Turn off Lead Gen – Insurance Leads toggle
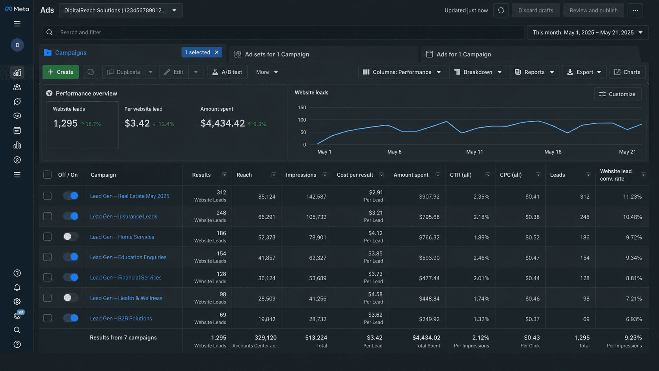Image resolution: width=659 pixels, height=371 pixels. [71, 216]
